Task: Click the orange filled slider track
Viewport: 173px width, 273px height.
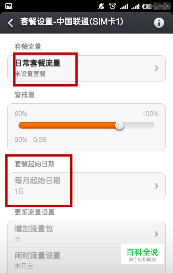Action: 67,125
